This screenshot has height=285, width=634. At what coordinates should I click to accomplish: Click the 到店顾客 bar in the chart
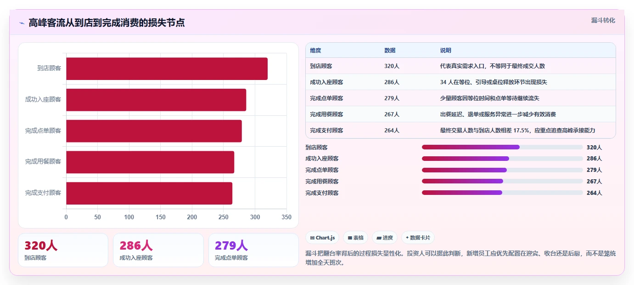pos(167,68)
